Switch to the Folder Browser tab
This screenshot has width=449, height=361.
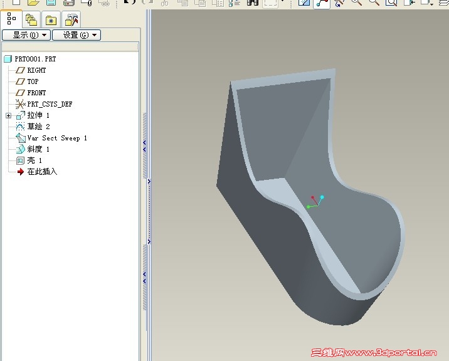click(31, 19)
